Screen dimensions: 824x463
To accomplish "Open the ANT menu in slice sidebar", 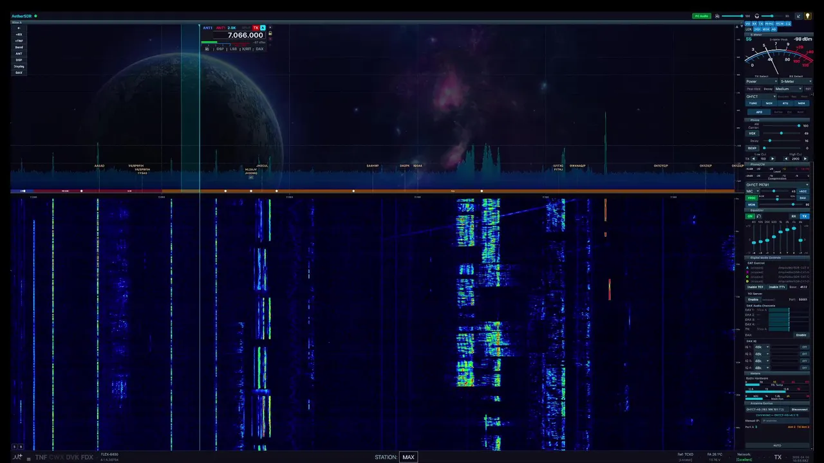I will tap(19, 53).
